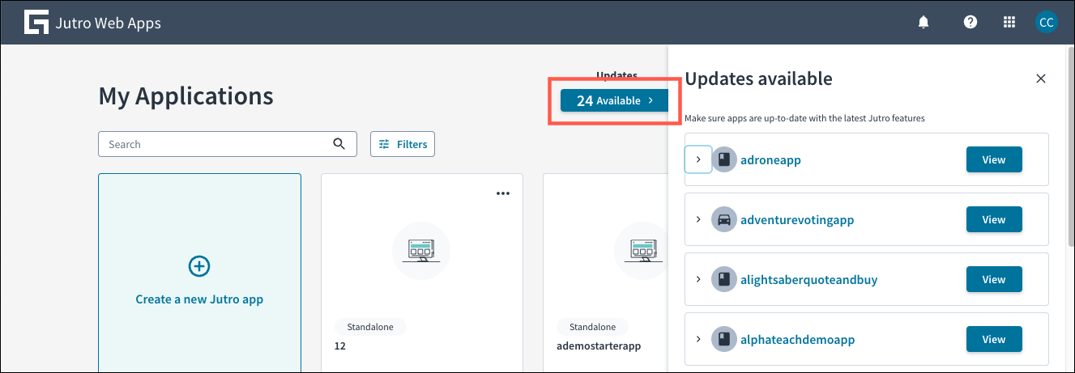Image resolution: width=1075 pixels, height=373 pixels.
Task: Click View for adventurevotingapp
Action: [x=994, y=219]
